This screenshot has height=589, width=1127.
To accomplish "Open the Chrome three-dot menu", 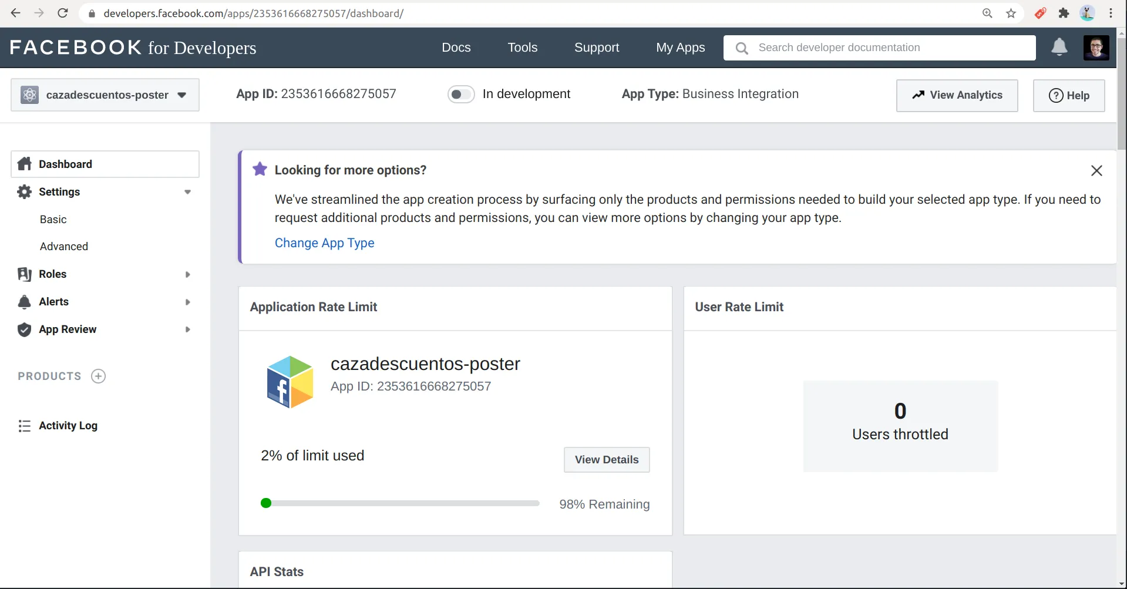I will [x=1111, y=13].
